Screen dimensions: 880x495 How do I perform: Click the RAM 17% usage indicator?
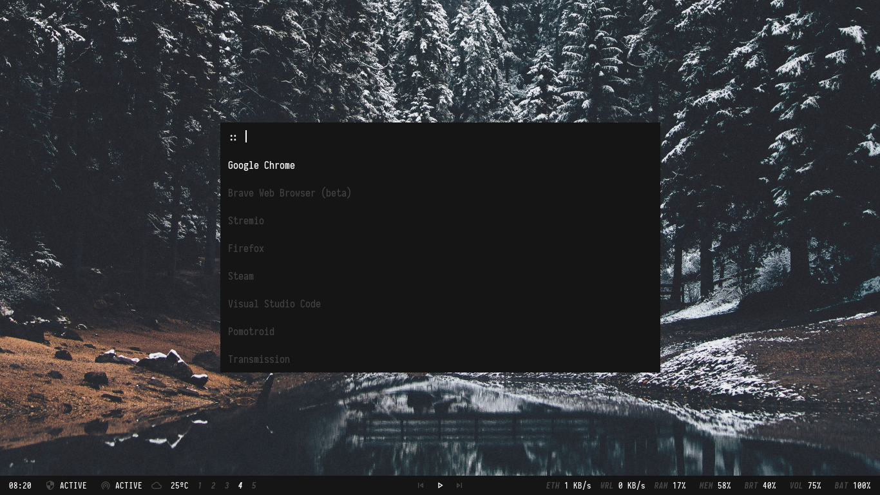click(670, 485)
